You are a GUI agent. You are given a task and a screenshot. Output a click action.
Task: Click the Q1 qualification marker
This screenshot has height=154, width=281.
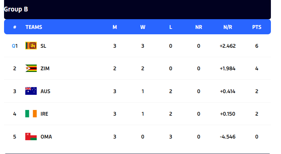tap(14, 46)
